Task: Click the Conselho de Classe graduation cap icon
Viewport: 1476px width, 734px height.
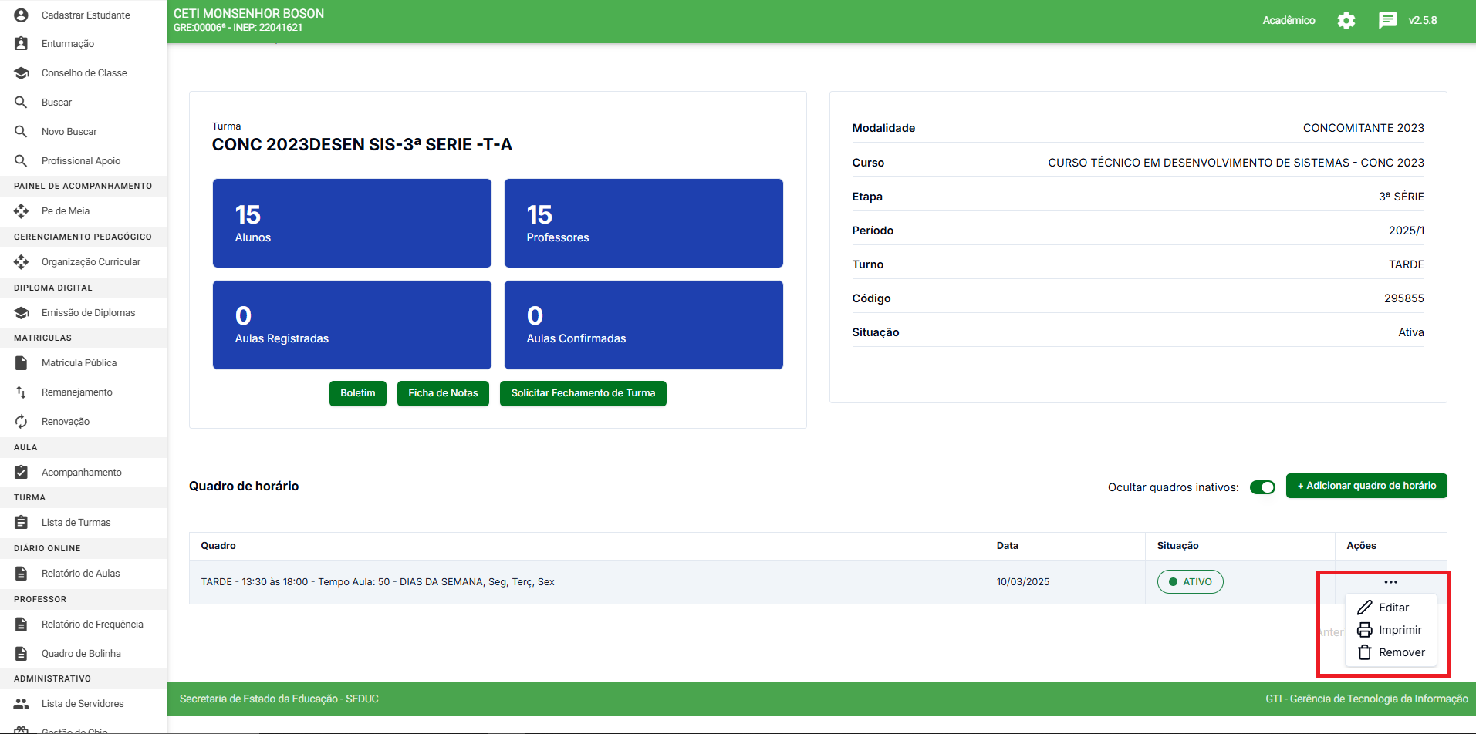Action: pyautogui.click(x=22, y=73)
